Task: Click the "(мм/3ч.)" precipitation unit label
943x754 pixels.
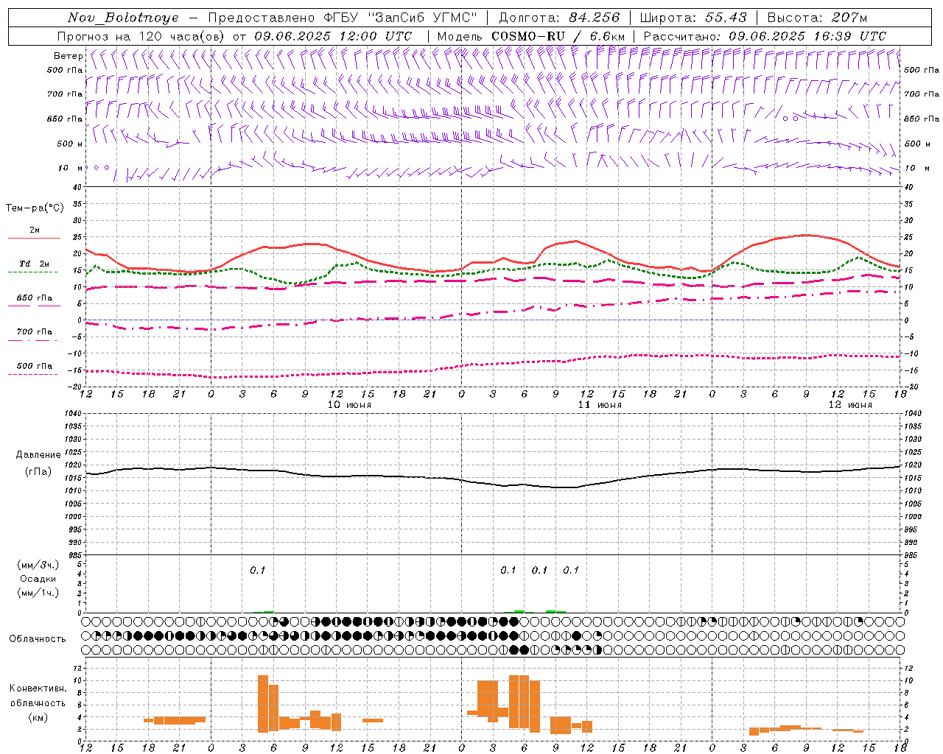Action: (38, 565)
